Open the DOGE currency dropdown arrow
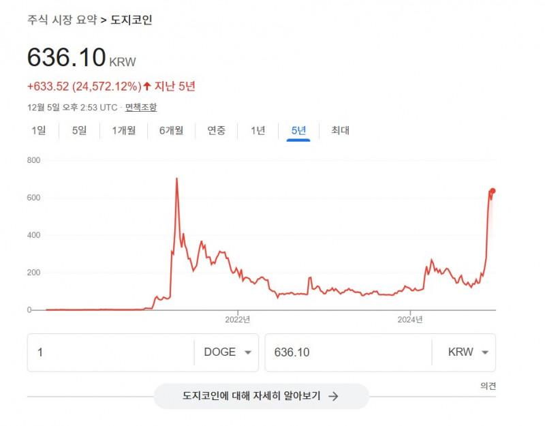This screenshot has height=426, width=545. pyautogui.click(x=247, y=352)
